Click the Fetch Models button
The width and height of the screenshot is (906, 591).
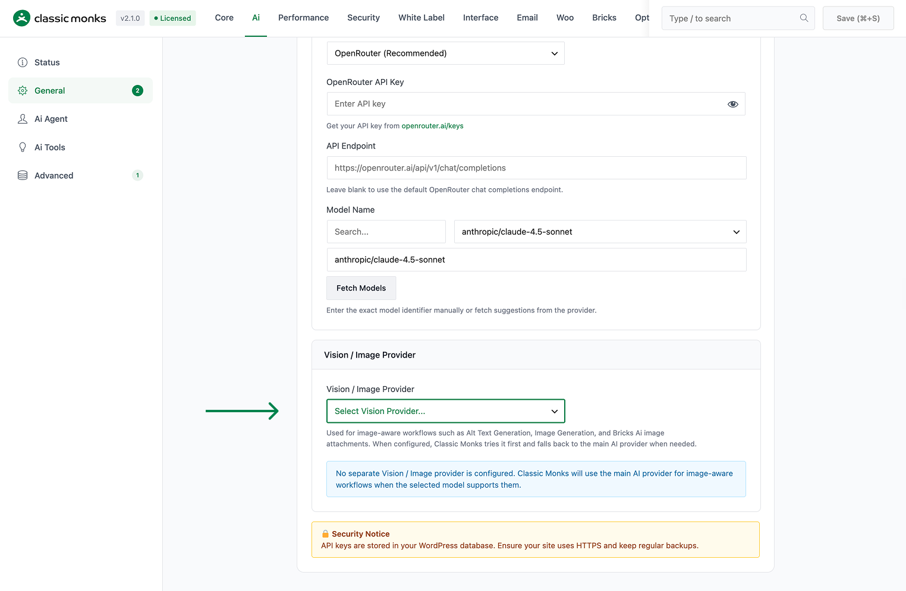pyautogui.click(x=361, y=288)
